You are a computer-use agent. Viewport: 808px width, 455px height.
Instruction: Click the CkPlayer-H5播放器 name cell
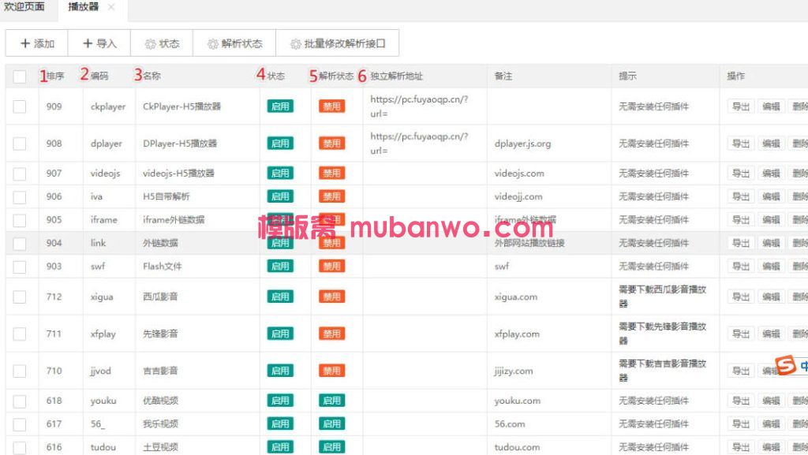(x=182, y=106)
